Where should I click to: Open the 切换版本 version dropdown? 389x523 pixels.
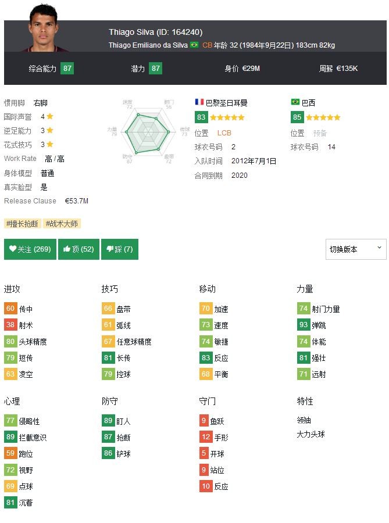[x=356, y=249]
